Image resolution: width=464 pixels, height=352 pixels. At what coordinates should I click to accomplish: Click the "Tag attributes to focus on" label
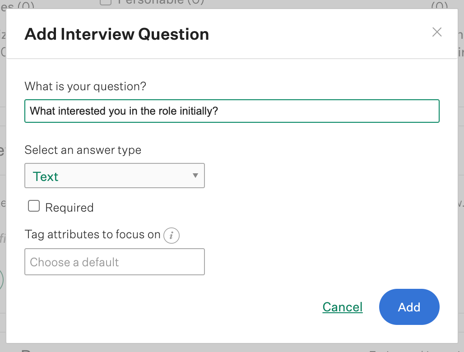[x=93, y=235]
